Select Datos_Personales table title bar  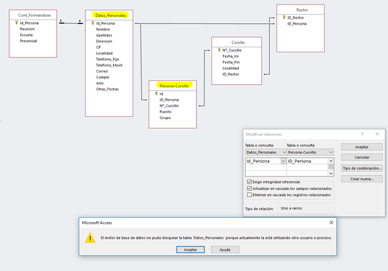click(x=109, y=14)
